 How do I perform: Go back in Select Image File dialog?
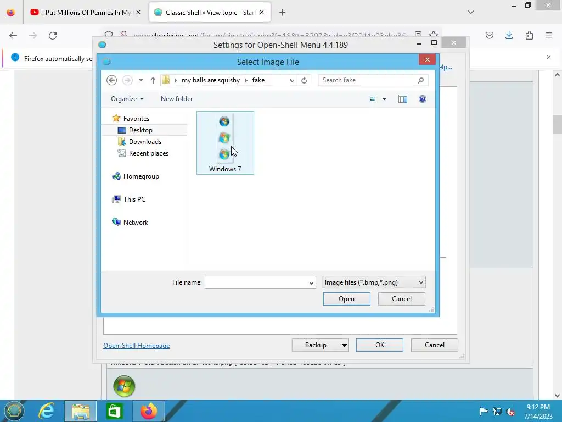(x=112, y=80)
